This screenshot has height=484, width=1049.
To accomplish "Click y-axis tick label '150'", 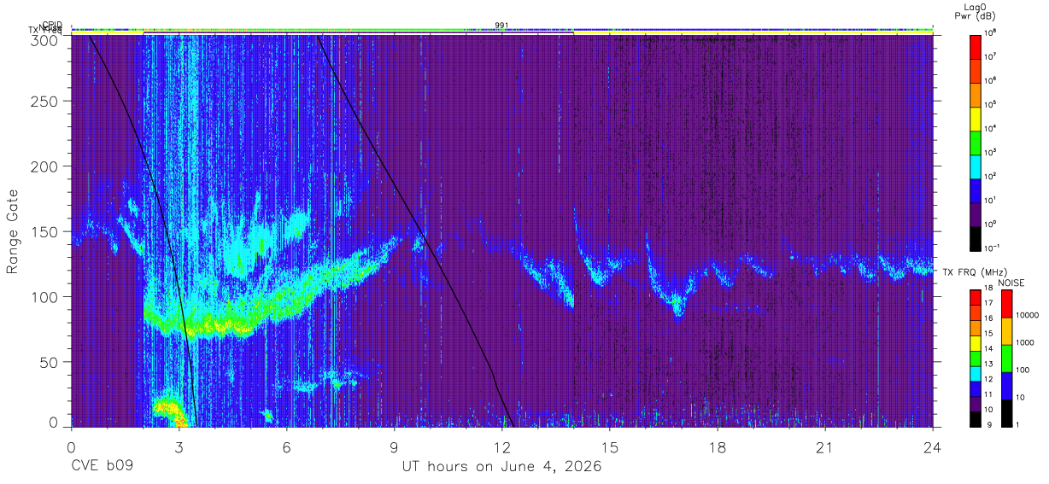I will [46, 231].
